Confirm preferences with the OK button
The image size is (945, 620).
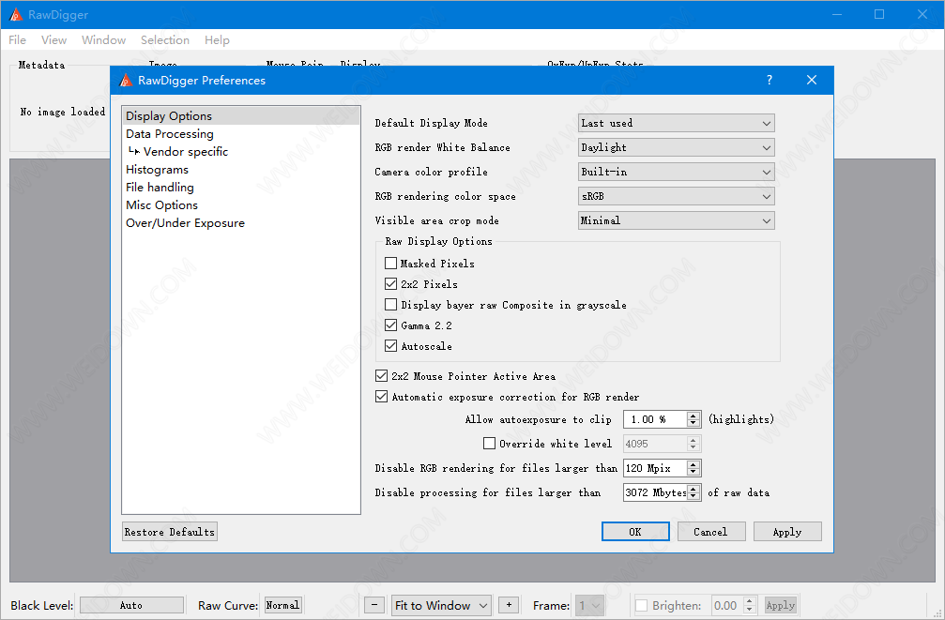[635, 532]
